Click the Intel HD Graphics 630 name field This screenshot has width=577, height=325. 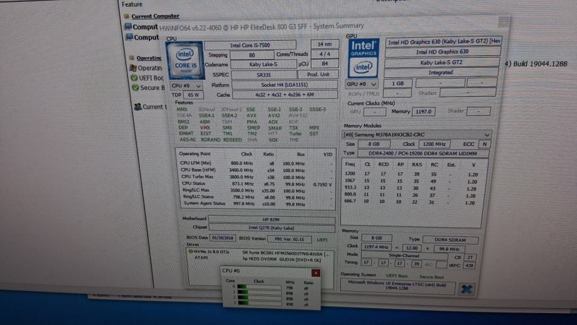442,52
